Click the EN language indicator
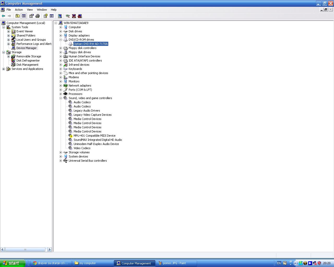The width and height of the screenshot is (334, 267). point(279,263)
